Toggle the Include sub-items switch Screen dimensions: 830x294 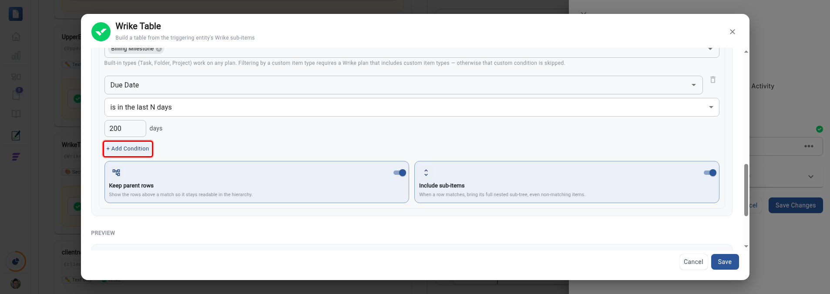pos(710,173)
